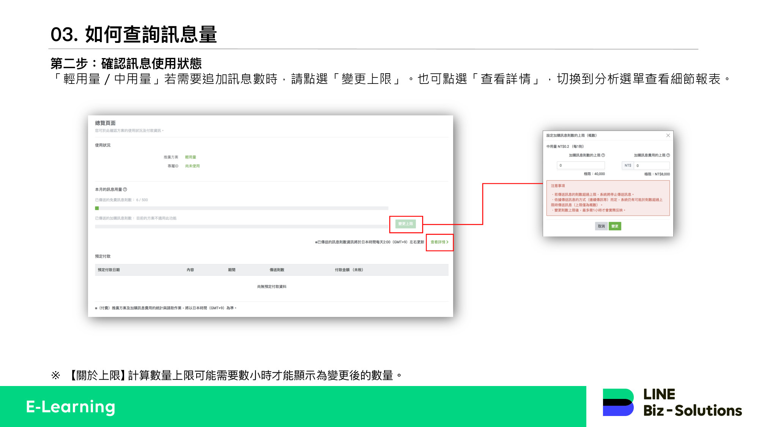
Task: Focus the message count limit input
Action: click(581, 165)
